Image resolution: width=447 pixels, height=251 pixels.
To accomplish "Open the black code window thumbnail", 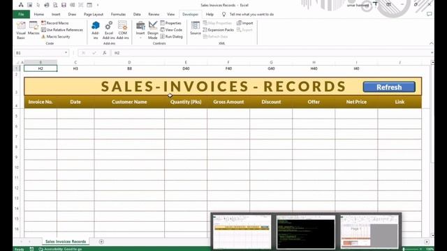I will [x=306, y=232].
